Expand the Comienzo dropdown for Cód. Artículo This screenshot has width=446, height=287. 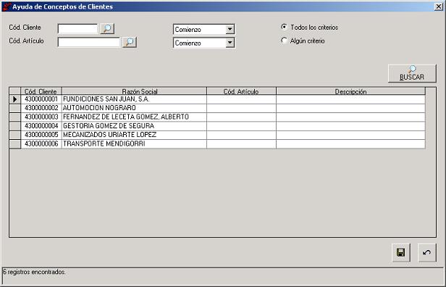(230, 43)
